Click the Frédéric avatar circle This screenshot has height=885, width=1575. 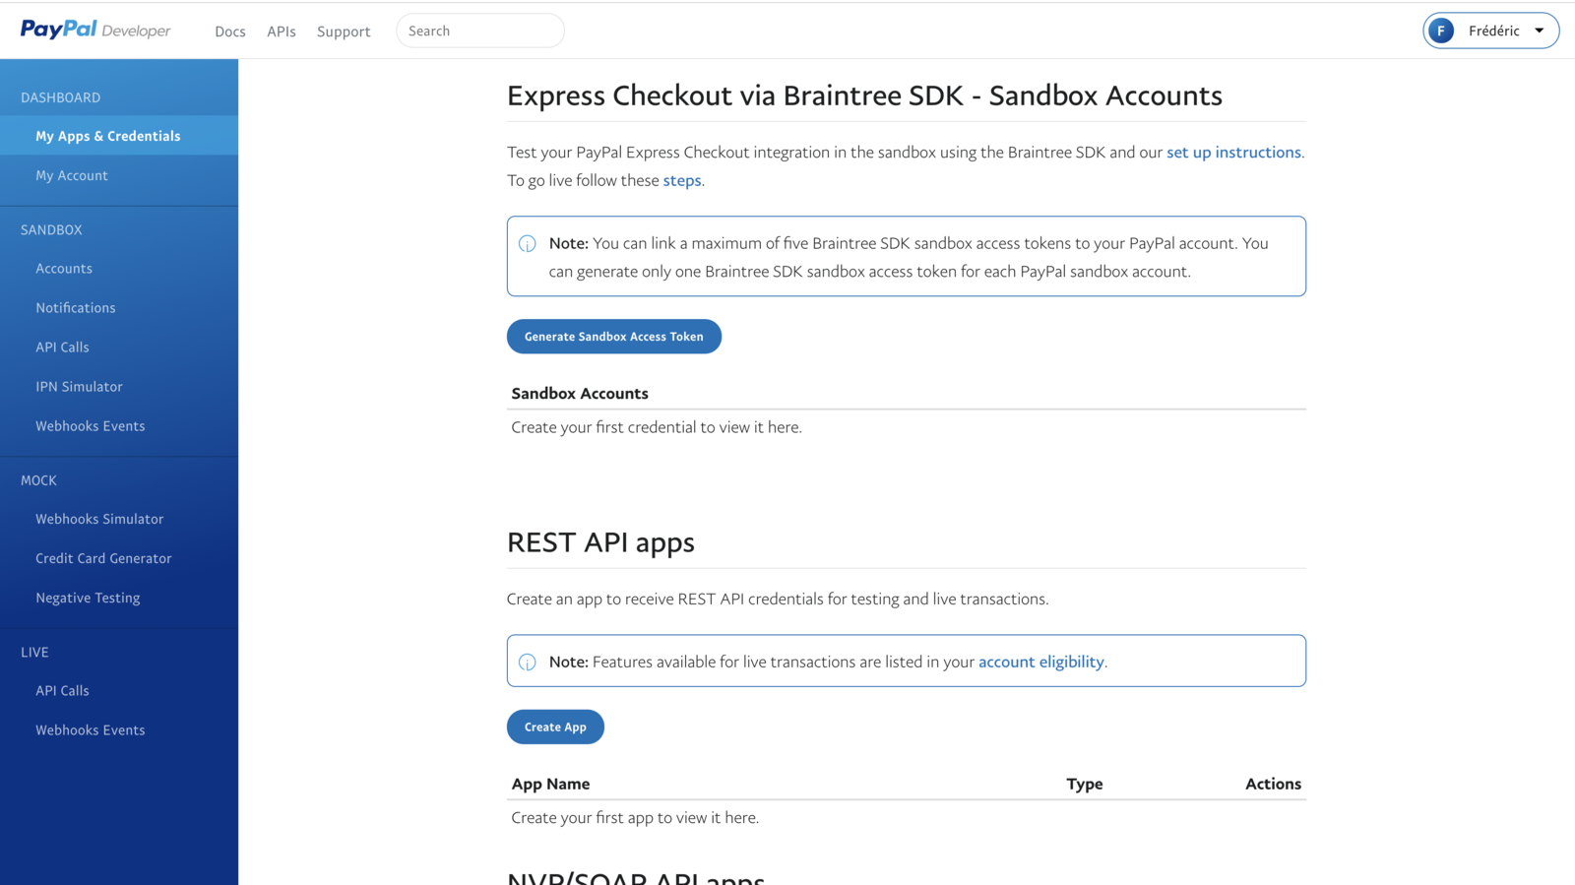coord(1441,31)
